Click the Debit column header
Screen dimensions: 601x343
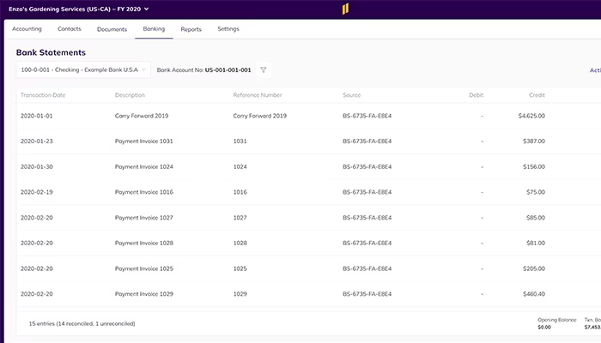tap(476, 95)
